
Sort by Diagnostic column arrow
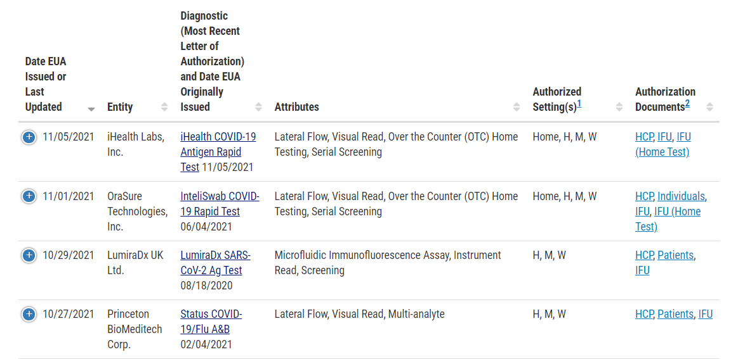coord(258,107)
